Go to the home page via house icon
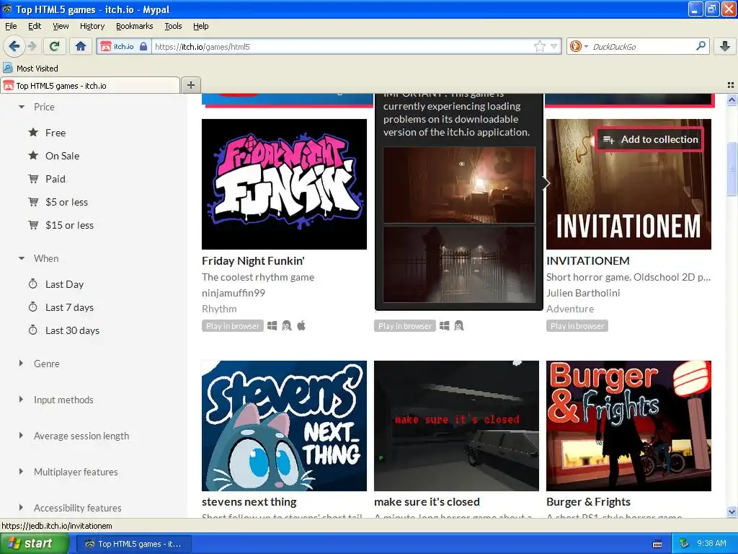Viewport: 738px width, 554px height. (81, 46)
